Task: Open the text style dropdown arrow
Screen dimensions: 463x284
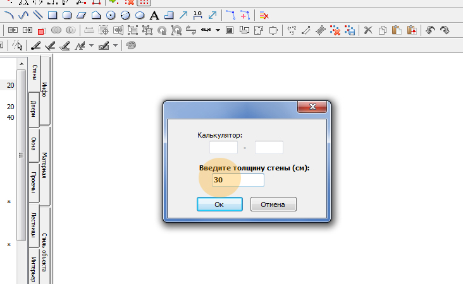Action: pos(91,45)
